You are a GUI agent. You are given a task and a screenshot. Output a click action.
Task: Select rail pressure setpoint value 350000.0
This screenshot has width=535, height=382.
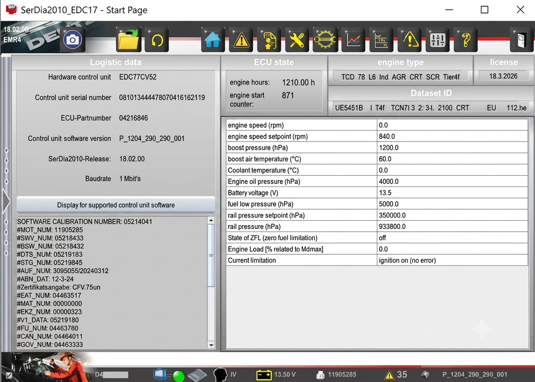(x=452, y=215)
